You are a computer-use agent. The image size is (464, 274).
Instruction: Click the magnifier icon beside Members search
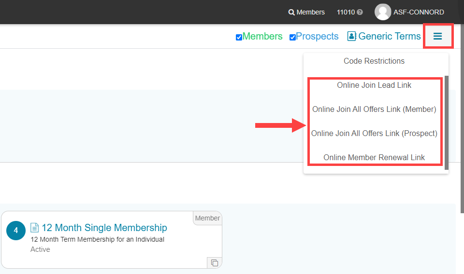291,13
